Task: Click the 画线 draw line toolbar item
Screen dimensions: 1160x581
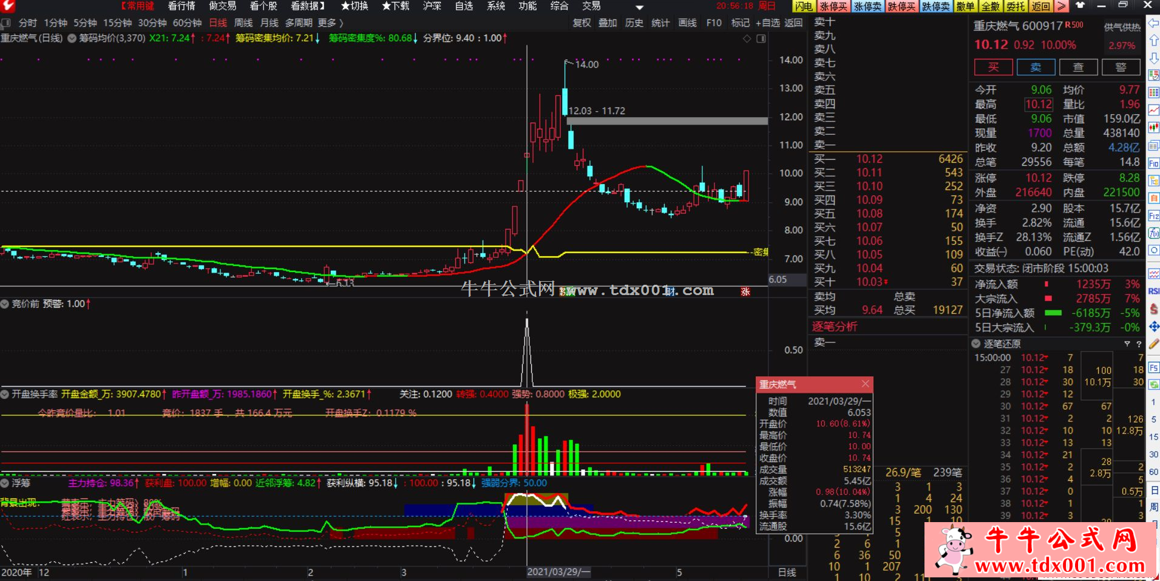Action: (687, 23)
